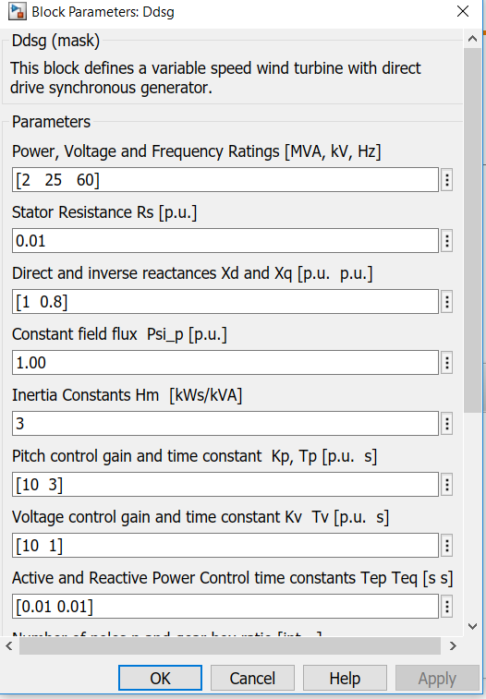Screen dimensions: 486x699
Task: Open options menu for Tep Teq time constants
Action: (x=447, y=607)
